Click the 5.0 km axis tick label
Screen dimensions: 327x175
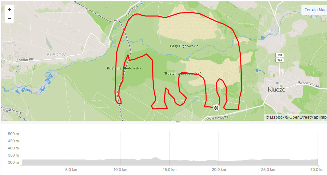(71, 170)
